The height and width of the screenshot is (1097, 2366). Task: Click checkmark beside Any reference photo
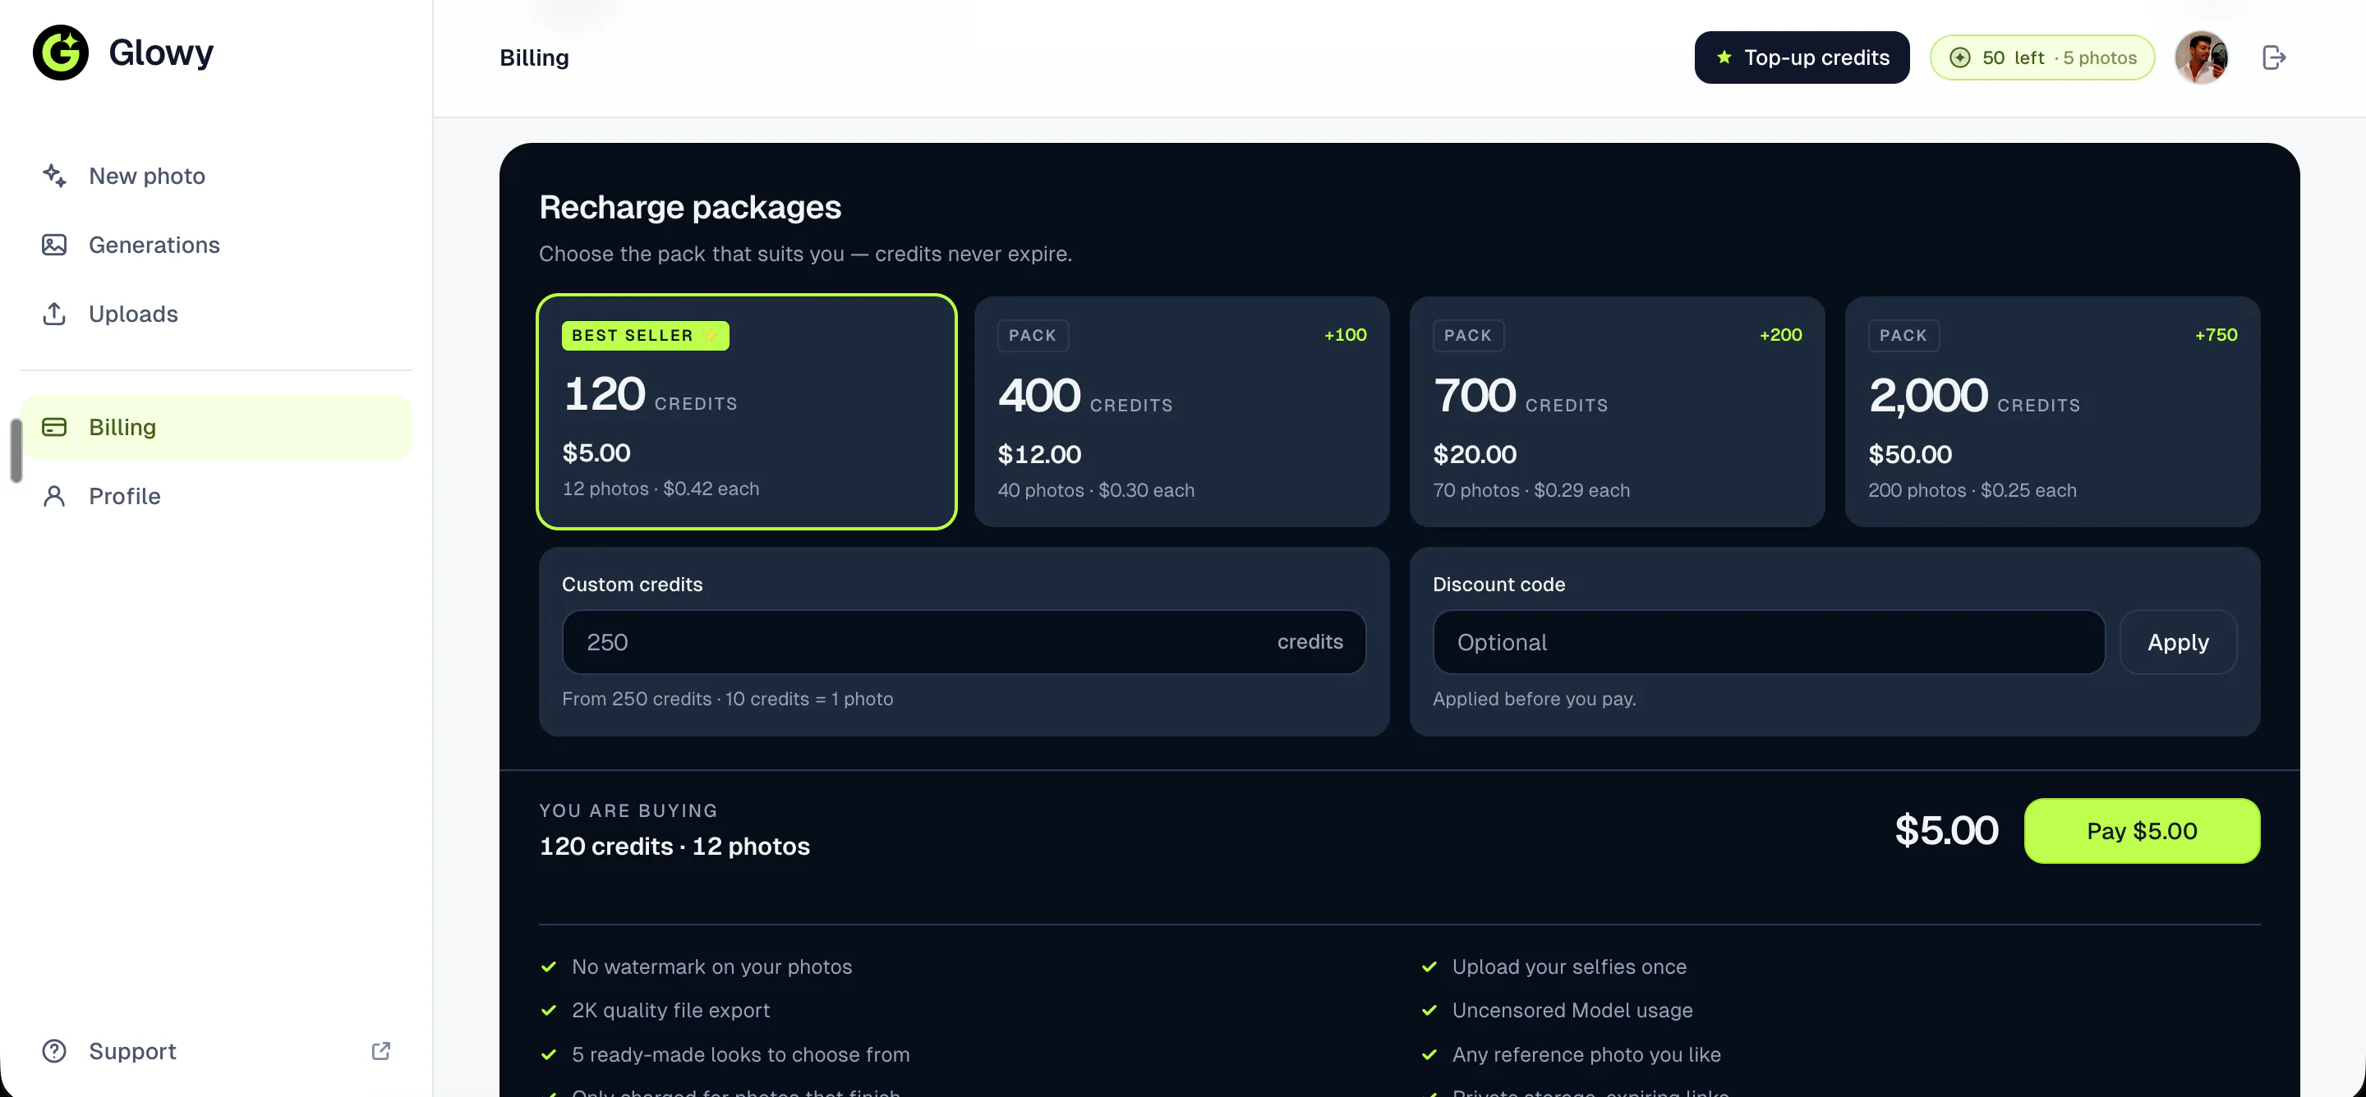(x=1429, y=1055)
